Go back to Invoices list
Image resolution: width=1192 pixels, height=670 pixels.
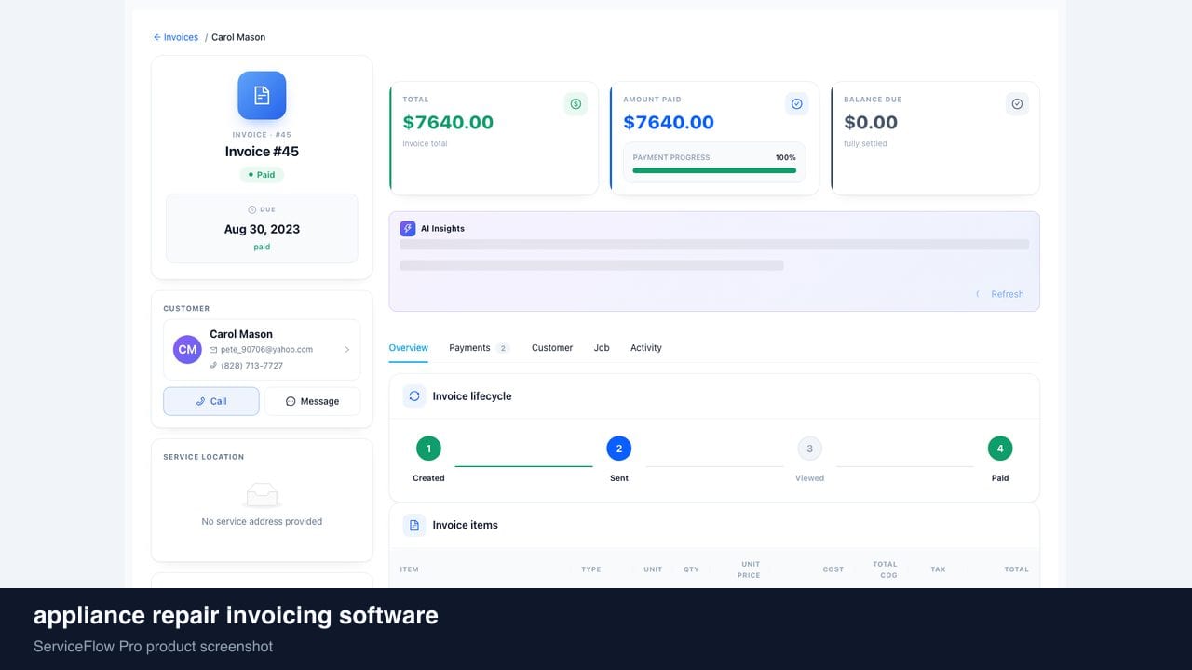[176, 37]
